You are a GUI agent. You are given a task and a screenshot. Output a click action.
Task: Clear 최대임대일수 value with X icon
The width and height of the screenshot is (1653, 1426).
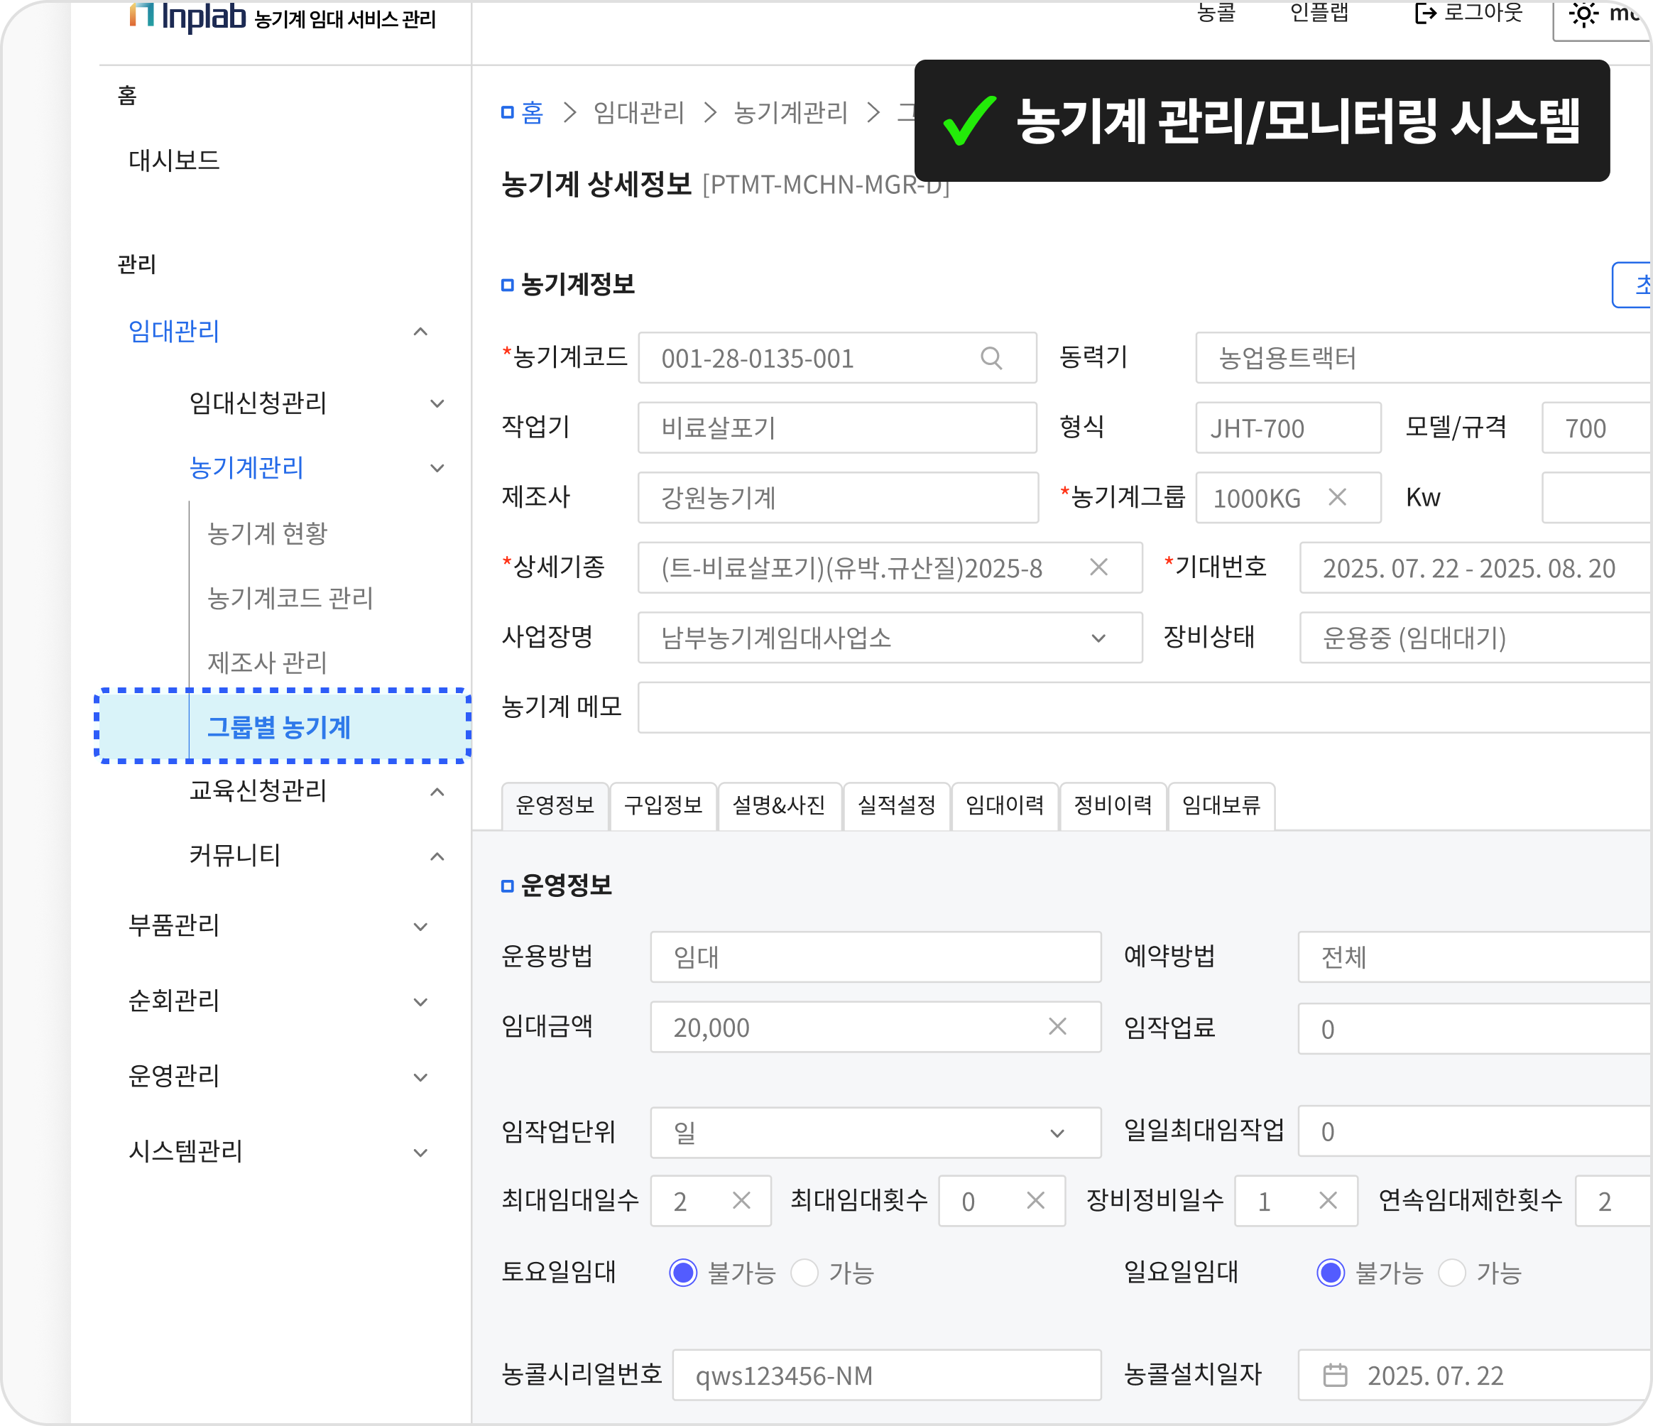tap(741, 1200)
